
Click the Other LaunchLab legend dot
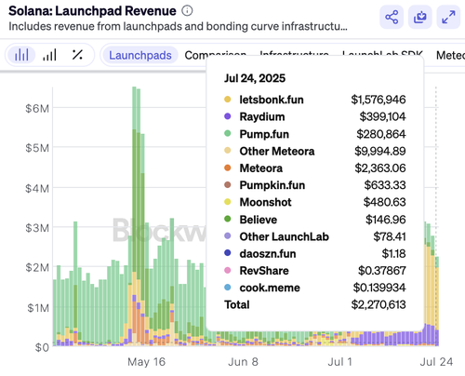[228, 236]
